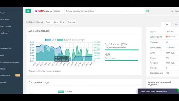The width and height of the screenshot is (179, 101).
Task: Click the table icon next to 'Категория'
Action: pyautogui.click(x=151, y=37)
